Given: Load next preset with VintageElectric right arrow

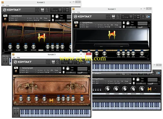Looking at the screenshot, I should 130,79.
